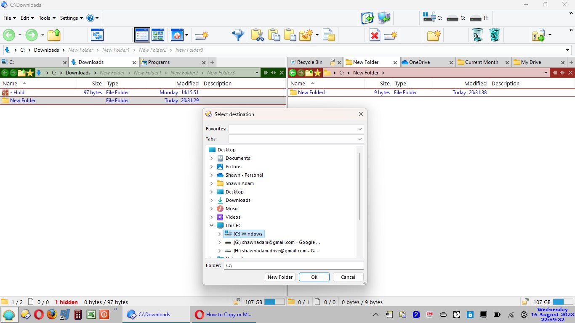The image size is (575, 323).
Task: Toggle the Details view mode button
Action: click(142, 35)
